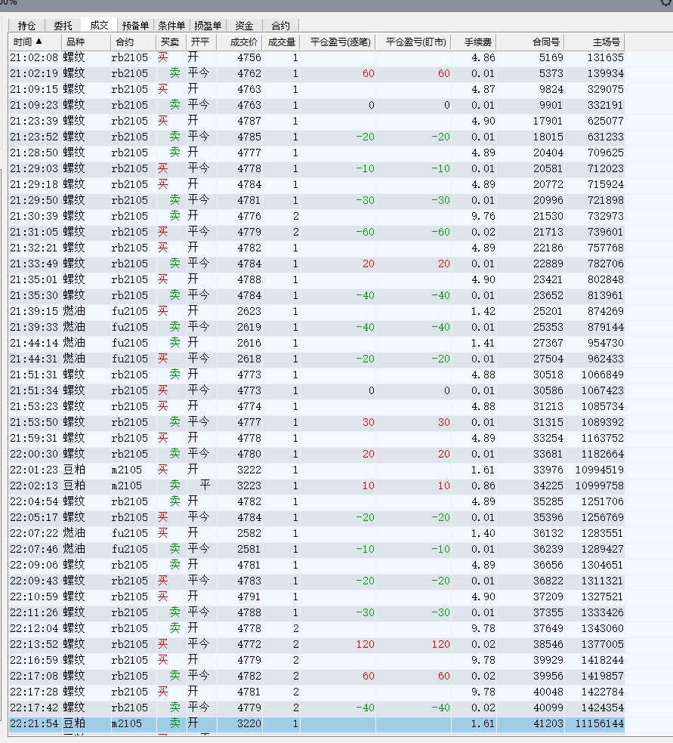Sort by the 品种 column header
The width and height of the screenshot is (673, 743).
(x=86, y=42)
